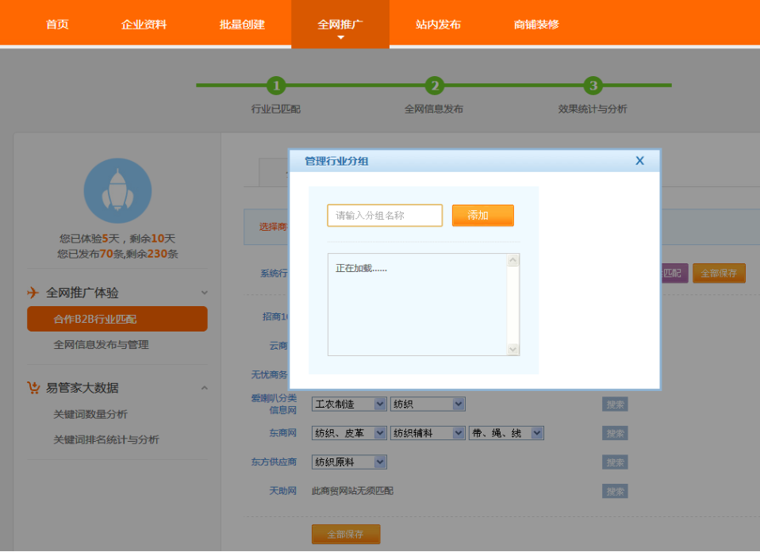The width and height of the screenshot is (760, 552).
Task: Click 全部保存 button at the bottom
Action: [x=346, y=535]
